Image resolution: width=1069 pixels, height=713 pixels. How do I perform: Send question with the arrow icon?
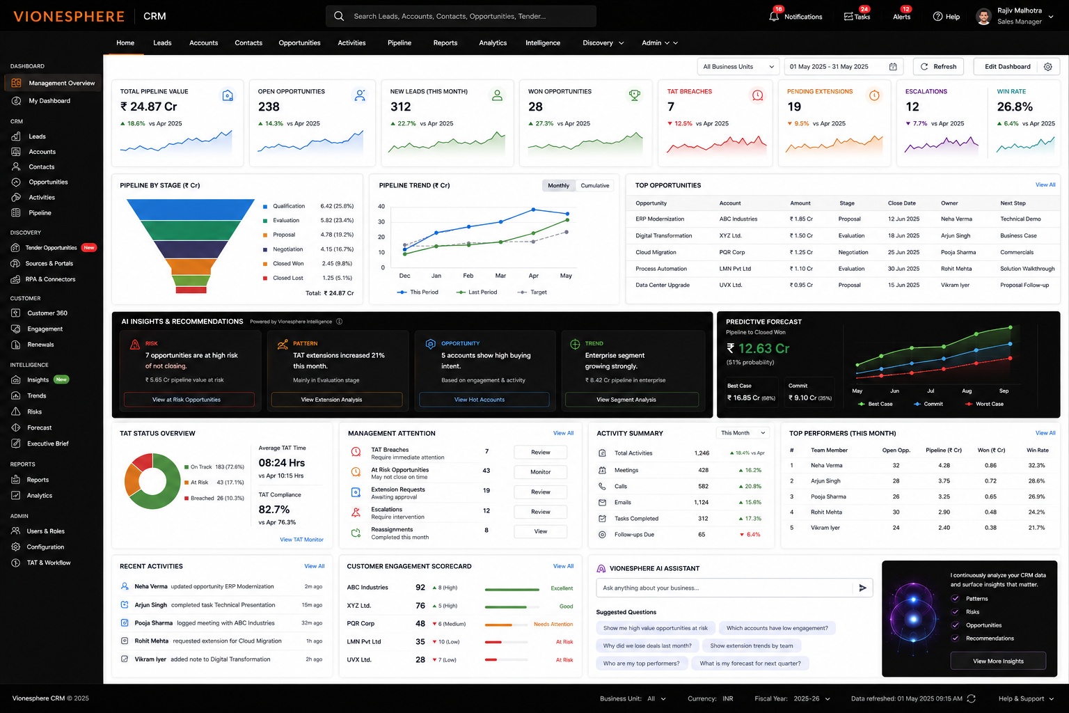(x=863, y=588)
